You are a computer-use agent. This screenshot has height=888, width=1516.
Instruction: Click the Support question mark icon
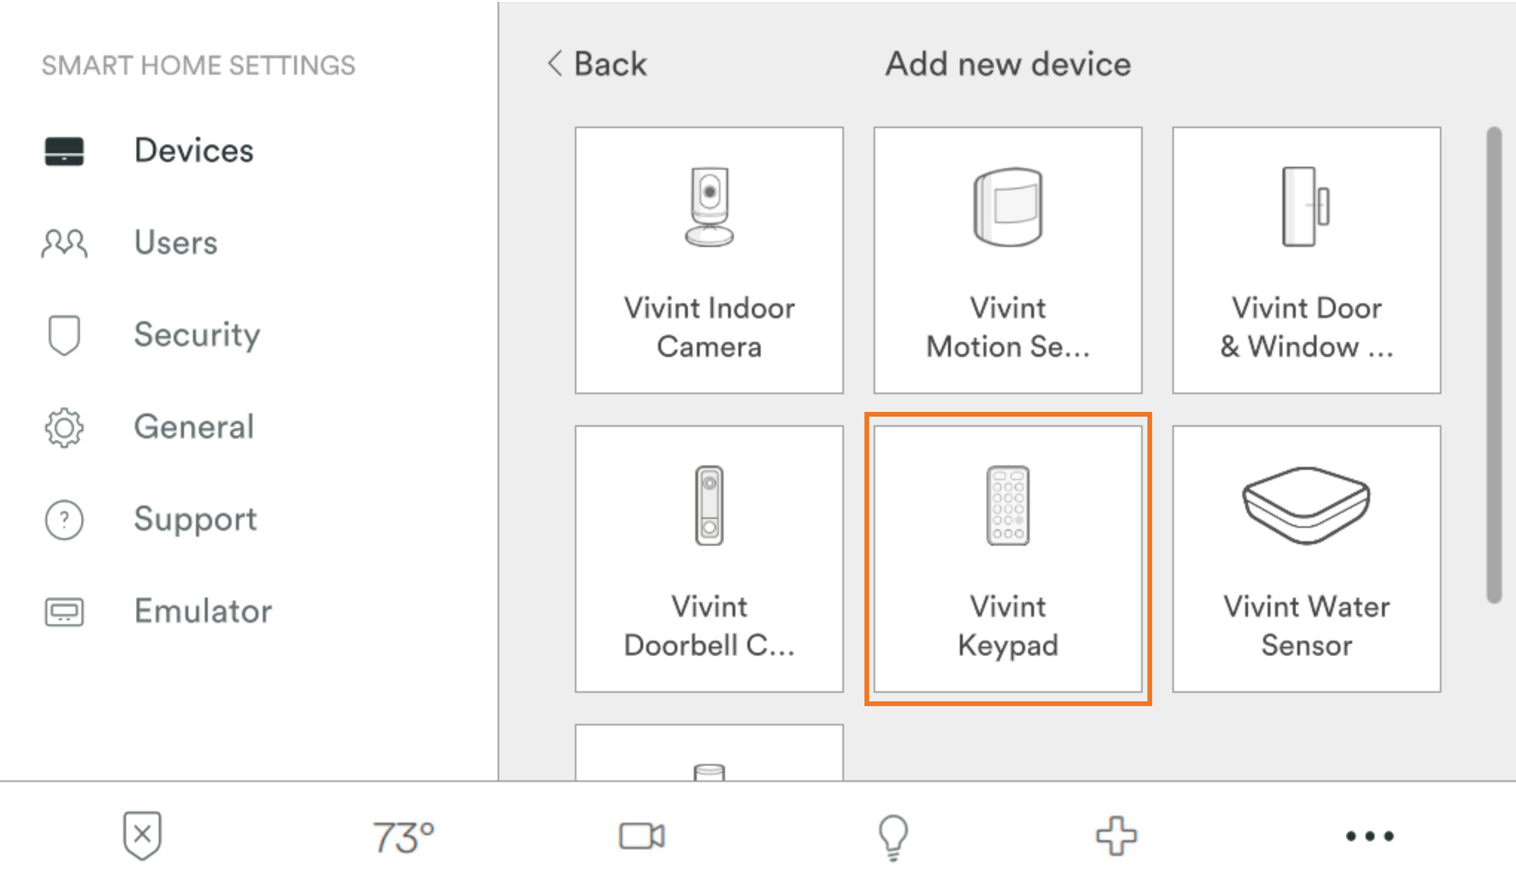(63, 520)
